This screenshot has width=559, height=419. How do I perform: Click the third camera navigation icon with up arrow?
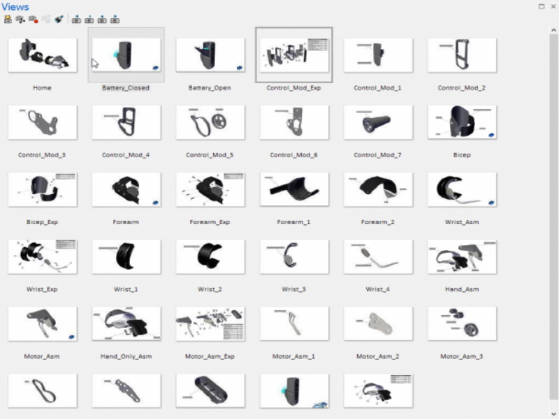tap(101, 19)
